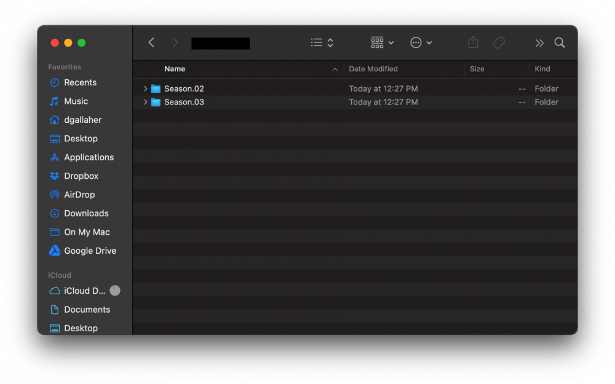Expand the Season.03 folder disclosure arrow
Screen dimensions: 615x384
tap(145, 102)
